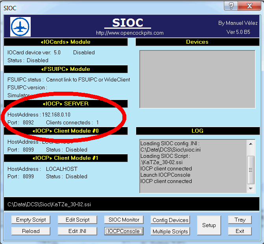The height and width of the screenshot is (244, 264).
Task: Launch the SIOC Monitor
Action: (x=124, y=220)
